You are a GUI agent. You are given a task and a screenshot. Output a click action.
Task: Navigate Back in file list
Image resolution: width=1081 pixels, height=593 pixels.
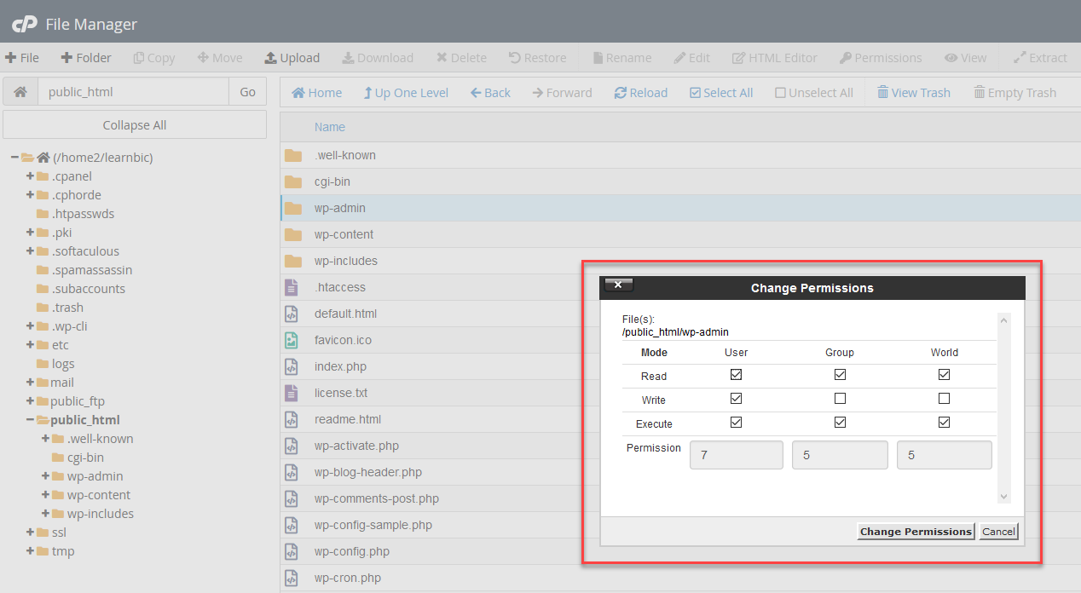pos(490,93)
